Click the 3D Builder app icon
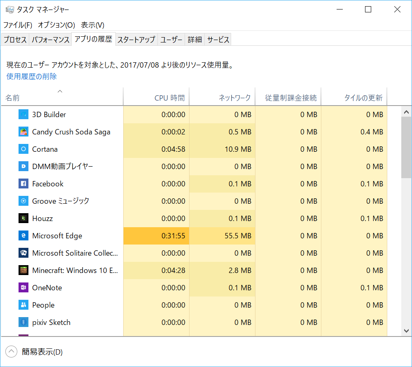412x367 pixels. pos(23,114)
